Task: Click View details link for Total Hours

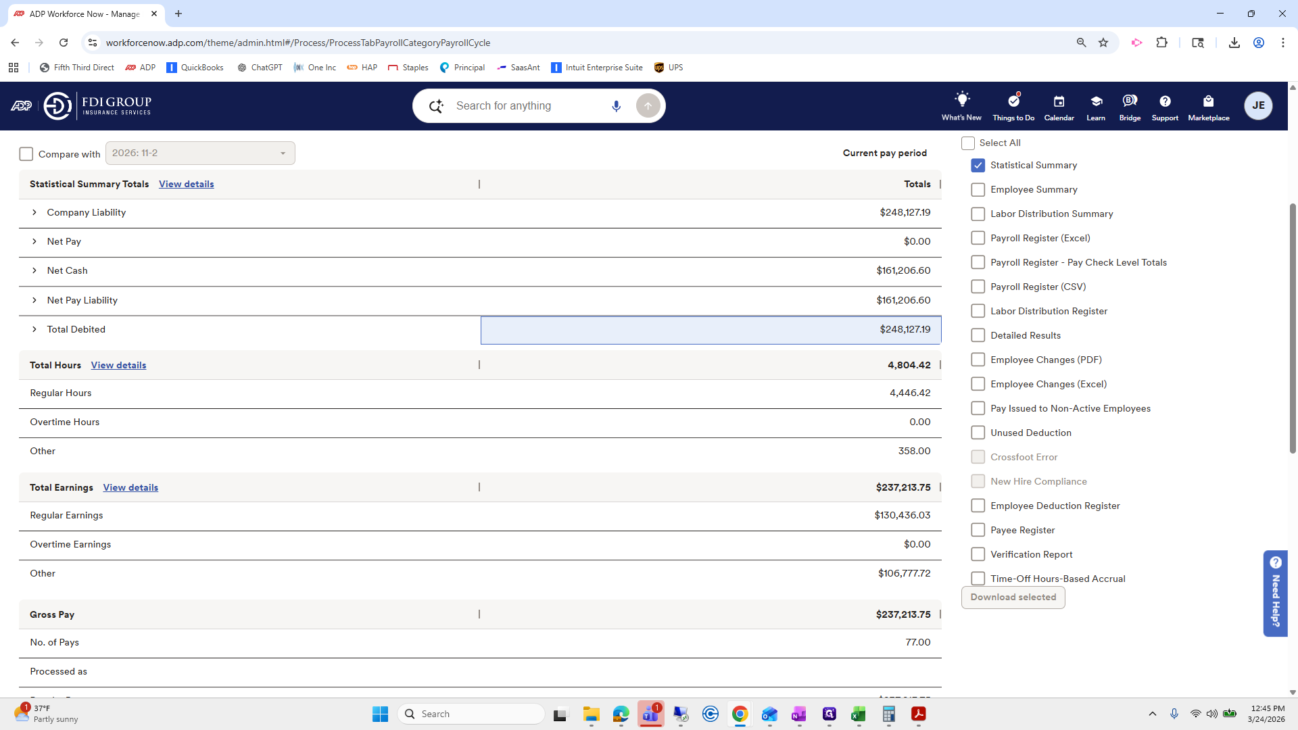Action: (x=118, y=366)
